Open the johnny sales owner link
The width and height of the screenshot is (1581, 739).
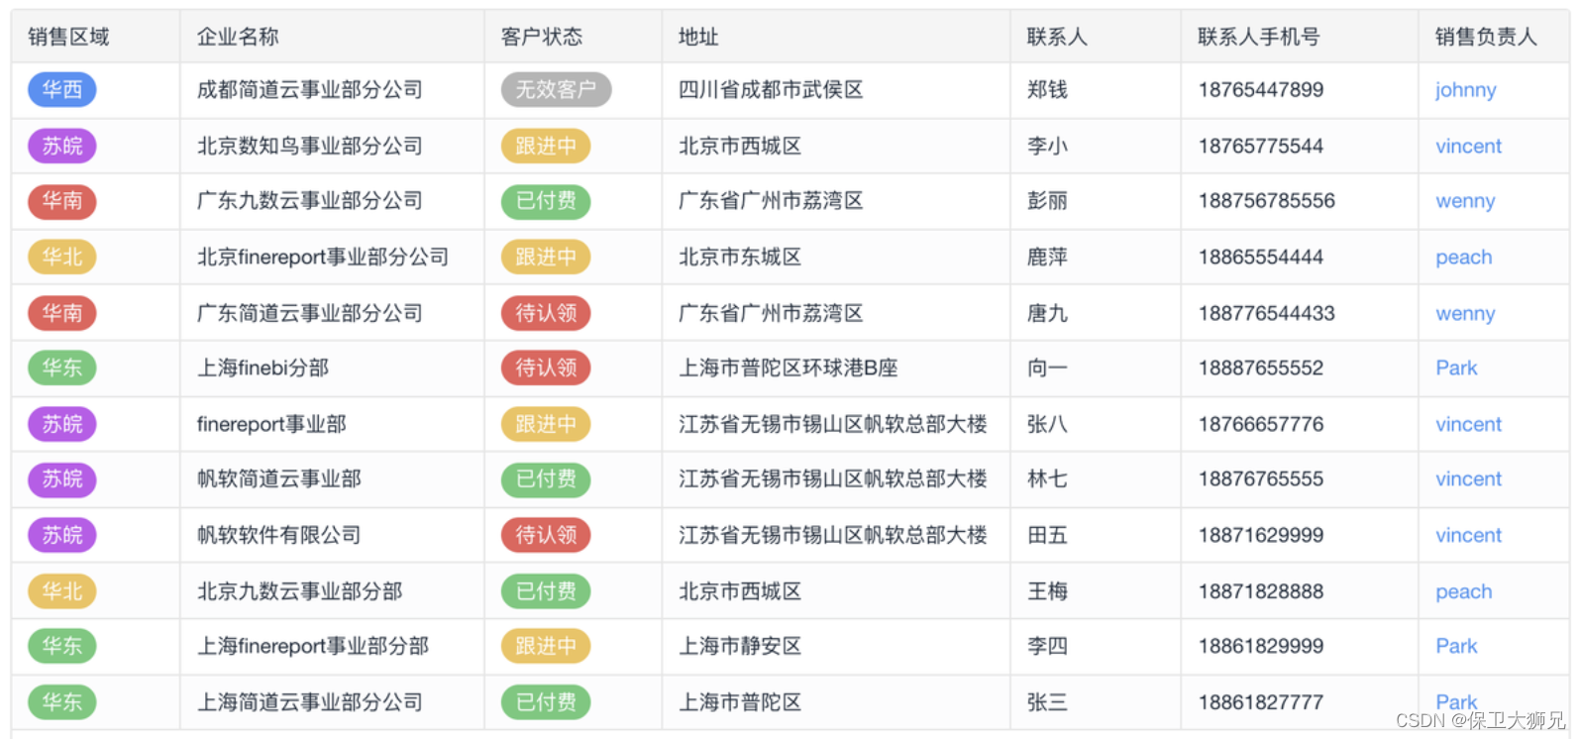click(x=1465, y=90)
